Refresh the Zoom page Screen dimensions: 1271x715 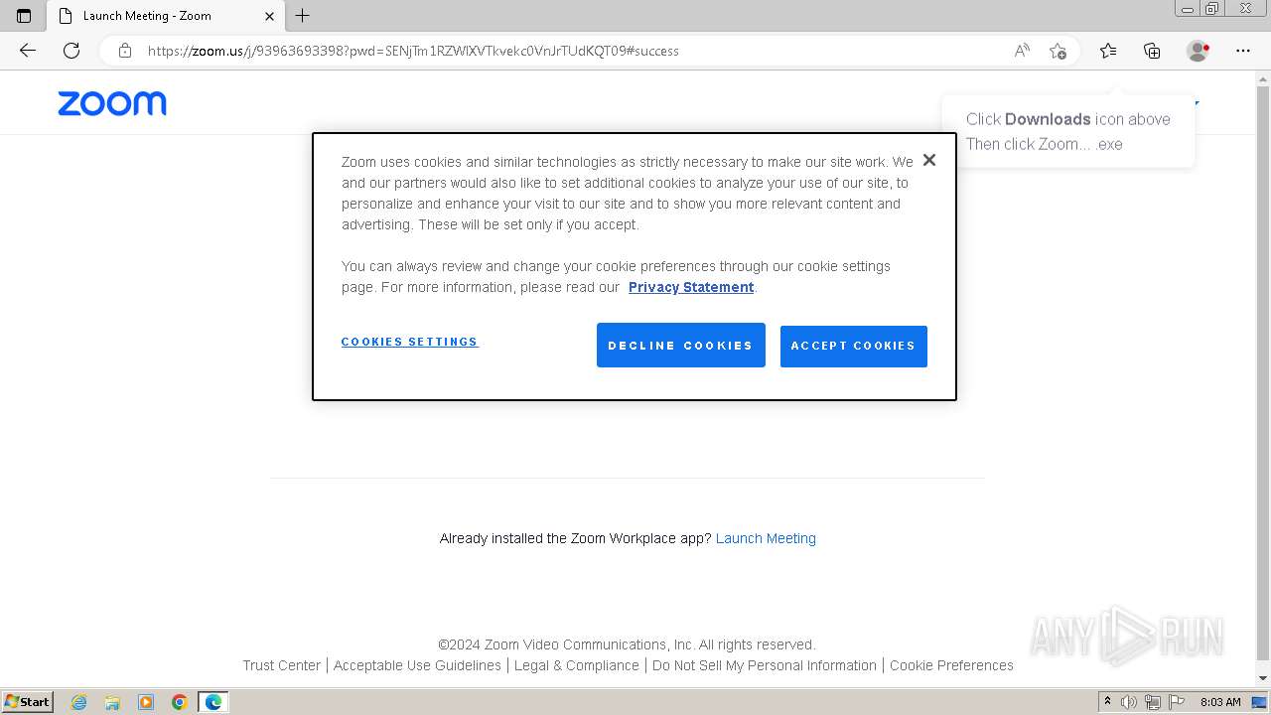pos(71,51)
